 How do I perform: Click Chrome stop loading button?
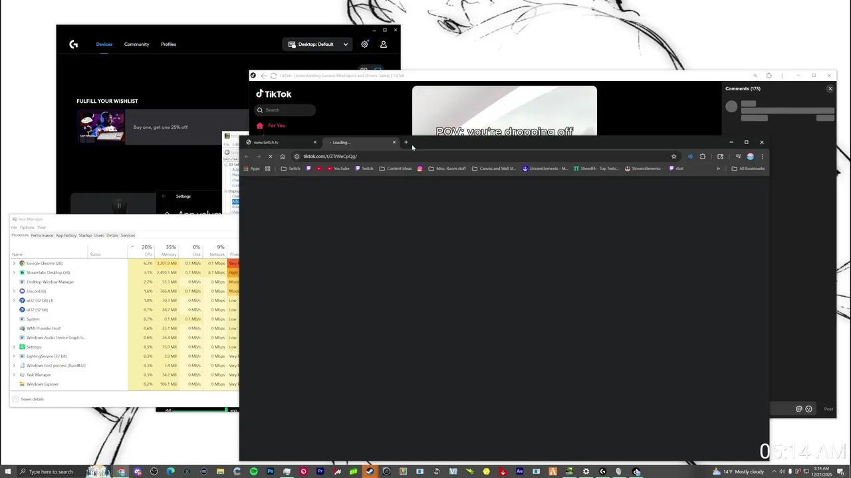click(270, 156)
